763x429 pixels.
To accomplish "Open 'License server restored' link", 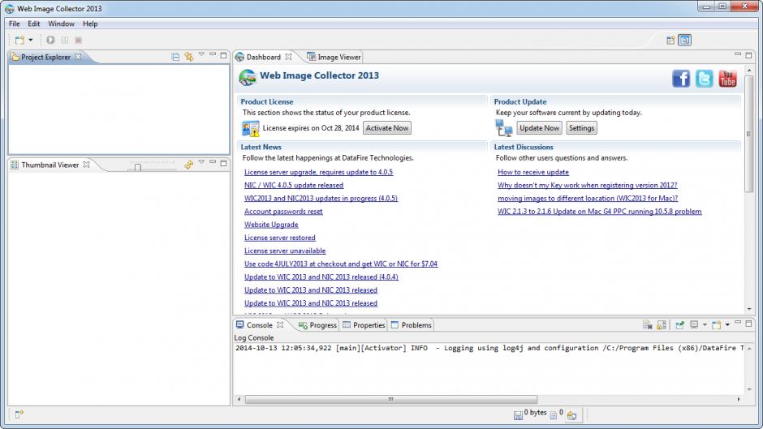I will (x=280, y=238).
